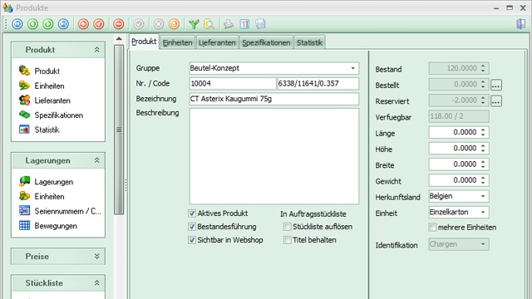The height and width of the screenshot is (299, 532).
Task: Click the printer icon in toolbar
Action: click(229, 24)
